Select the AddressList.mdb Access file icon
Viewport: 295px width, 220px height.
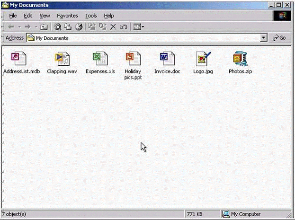tap(18, 59)
